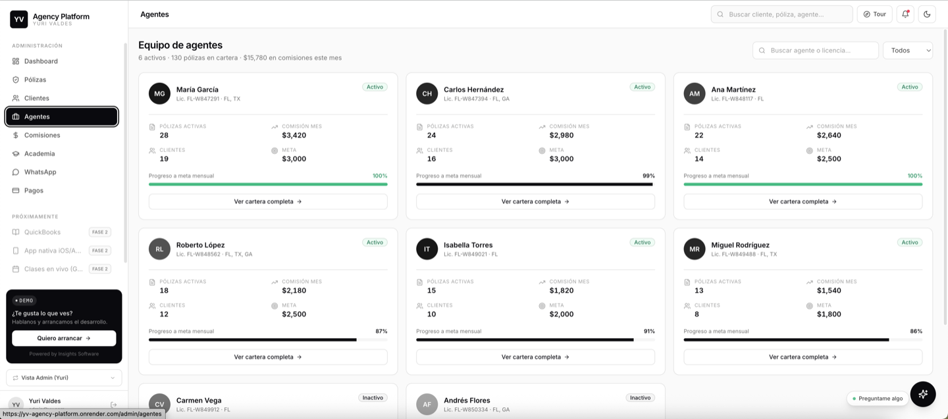Open the notifications bell icon
948x419 pixels.
[x=905, y=14]
